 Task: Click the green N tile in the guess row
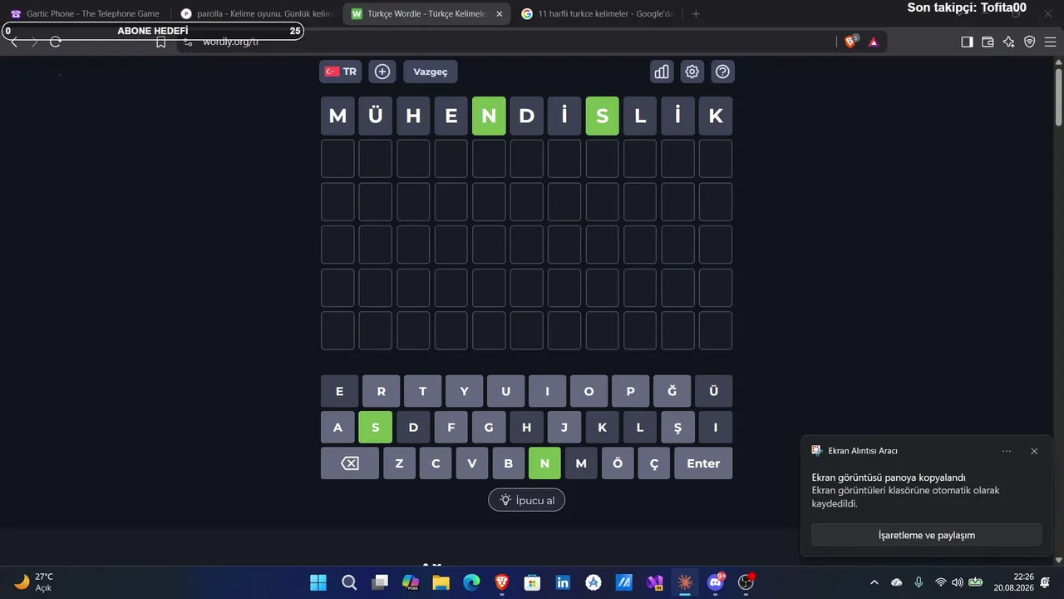click(489, 116)
